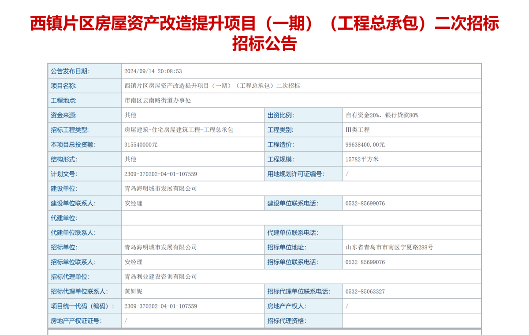This screenshot has height=335, width=529.
Task: Click total investment amount 315540000元
Action: pos(141,144)
